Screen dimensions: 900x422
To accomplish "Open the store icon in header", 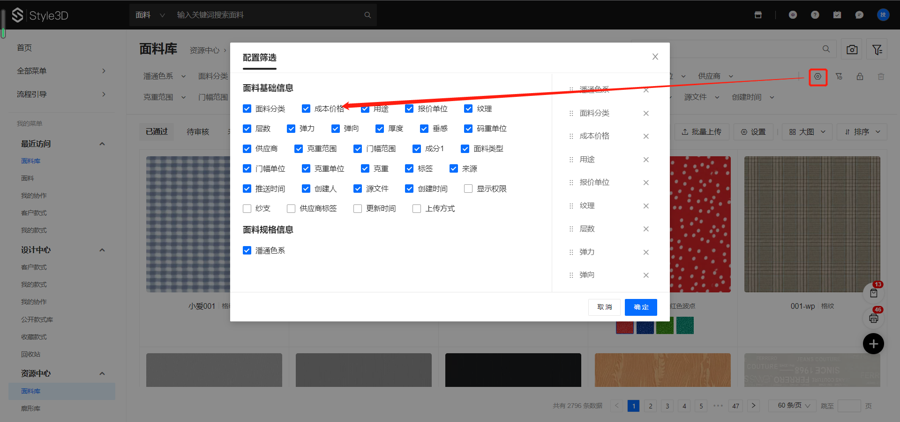I will coord(758,15).
